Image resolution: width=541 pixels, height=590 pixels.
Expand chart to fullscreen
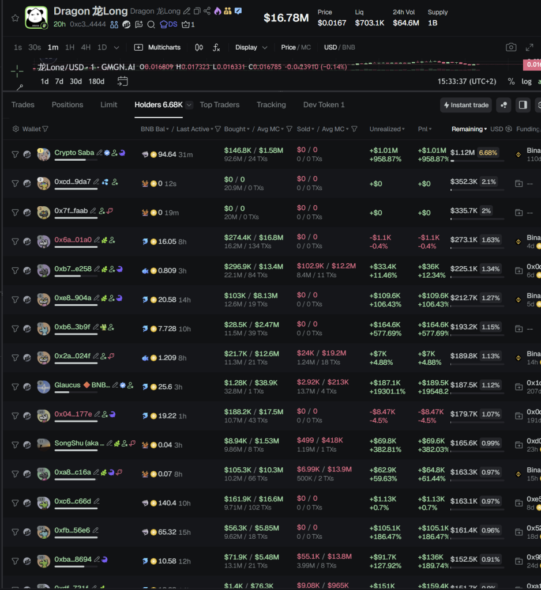click(x=529, y=47)
